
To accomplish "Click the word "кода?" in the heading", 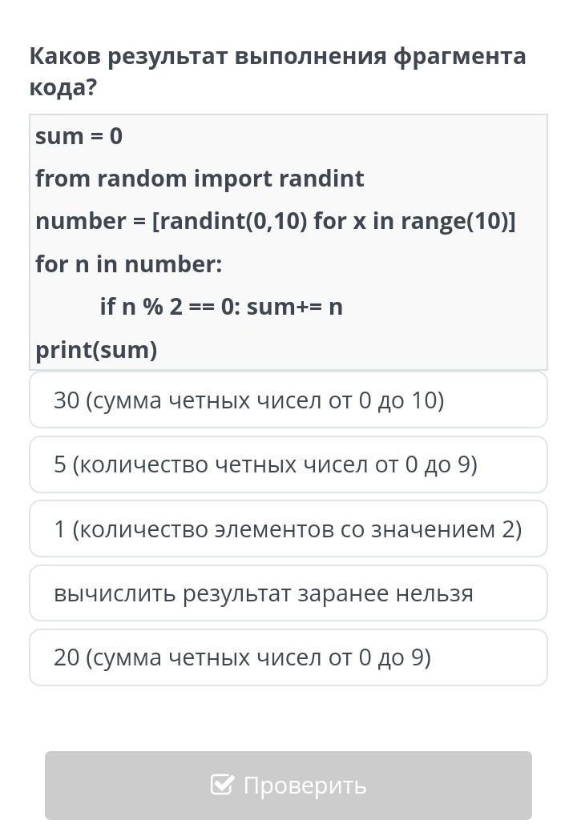I will point(63,86).
